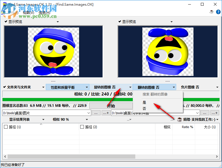Click the scroll left arrow of results list
Screen dimensions: 222x168
5,156
